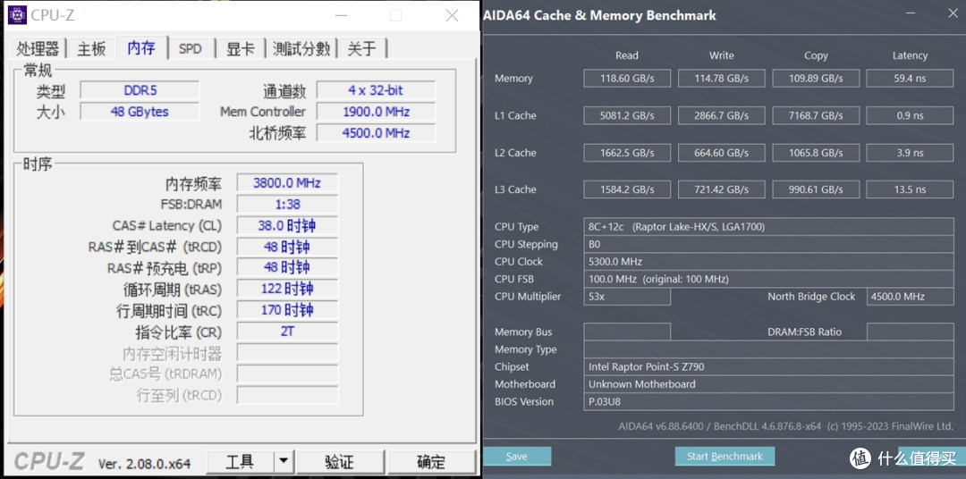Switch to the 显卡 tab
The height and width of the screenshot is (479, 966).
click(x=241, y=48)
